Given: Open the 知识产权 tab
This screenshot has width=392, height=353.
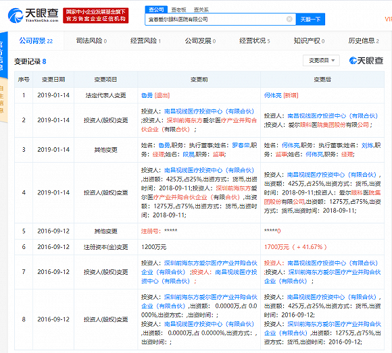Looking at the screenshot, I should [309, 40].
